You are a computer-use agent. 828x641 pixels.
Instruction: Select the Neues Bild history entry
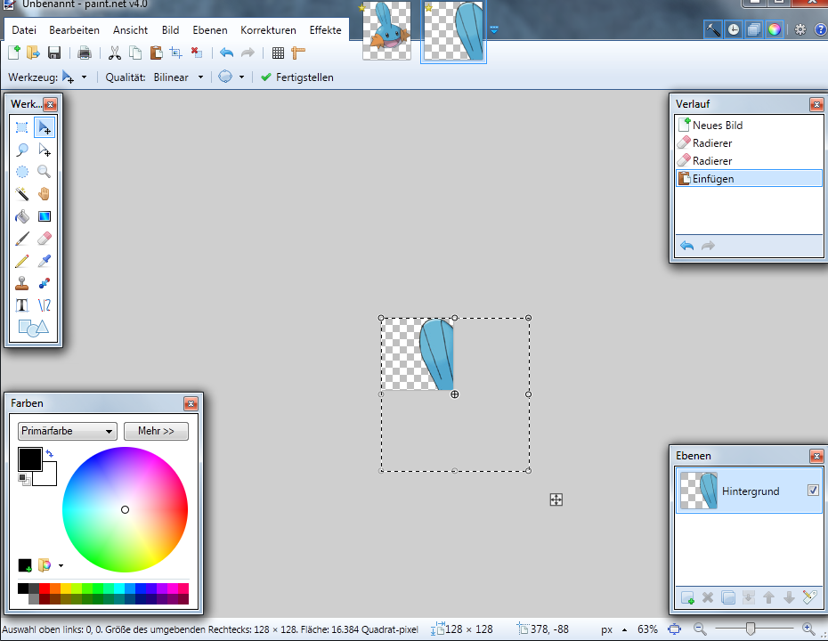point(749,126)
